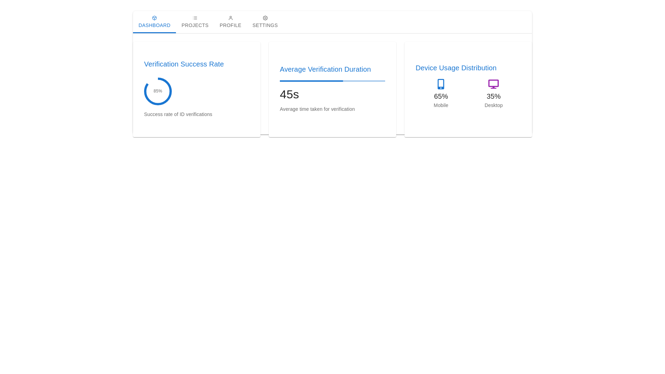Click the Success rate of ID verifications text
The image size is (665, 374).
pos(178,114)
